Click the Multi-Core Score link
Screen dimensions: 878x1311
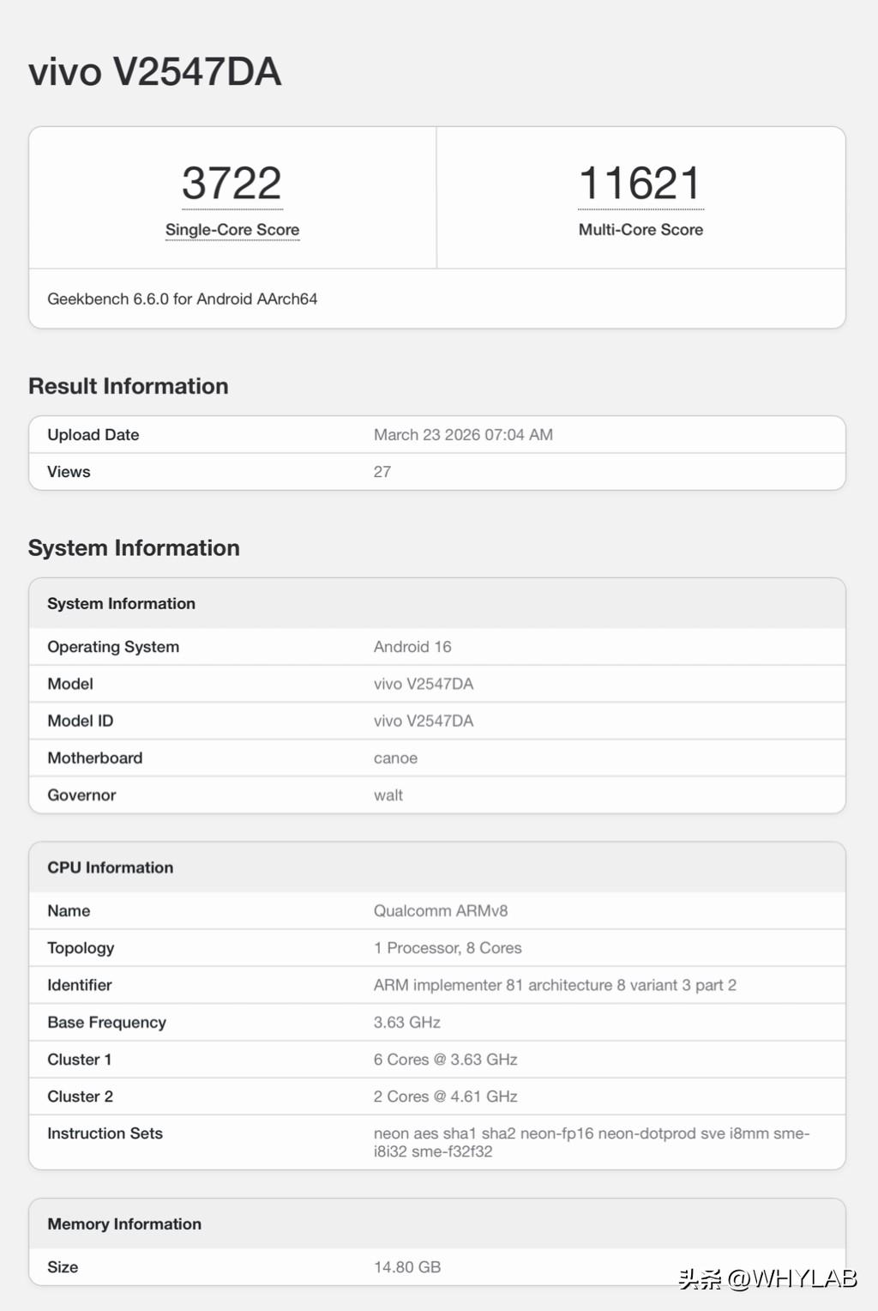(x=640, y=230)
